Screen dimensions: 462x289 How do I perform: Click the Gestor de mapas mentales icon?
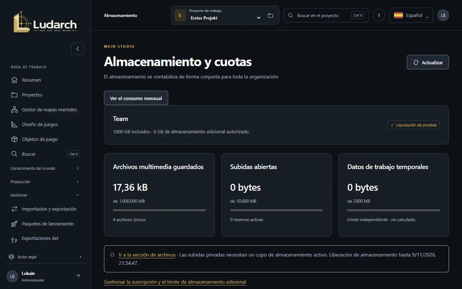14,109
